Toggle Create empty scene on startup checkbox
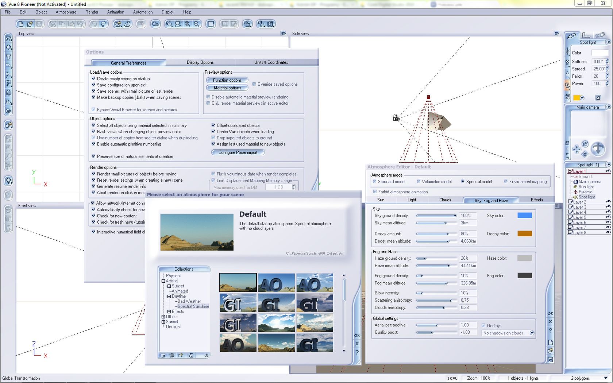Screen dimensions: 613x383 pos(93,79)
